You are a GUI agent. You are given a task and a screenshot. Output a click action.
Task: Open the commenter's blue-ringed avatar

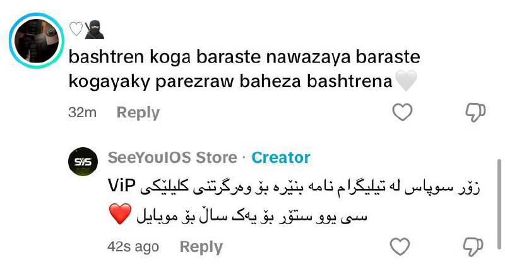click(37, 40)
